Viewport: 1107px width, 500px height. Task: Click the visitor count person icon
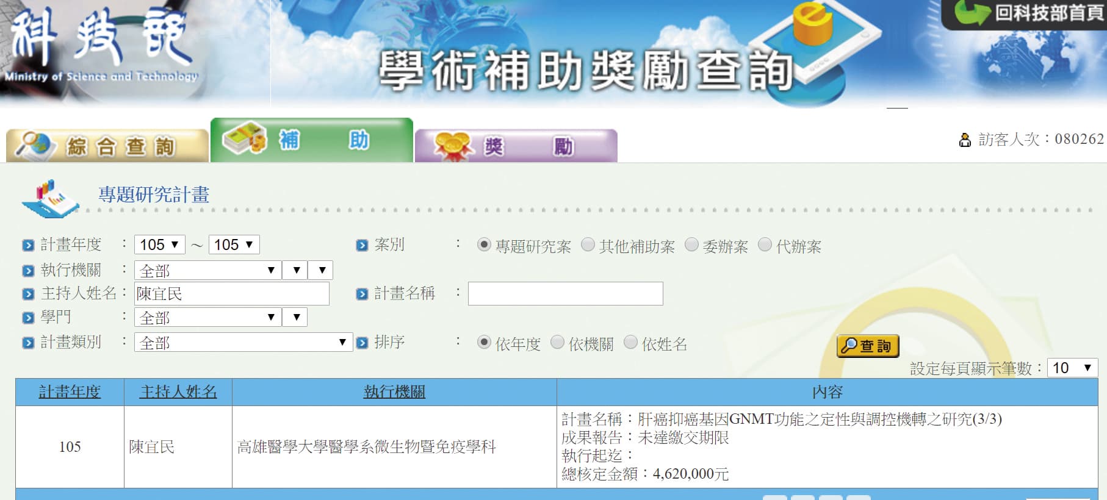[965, 140]
